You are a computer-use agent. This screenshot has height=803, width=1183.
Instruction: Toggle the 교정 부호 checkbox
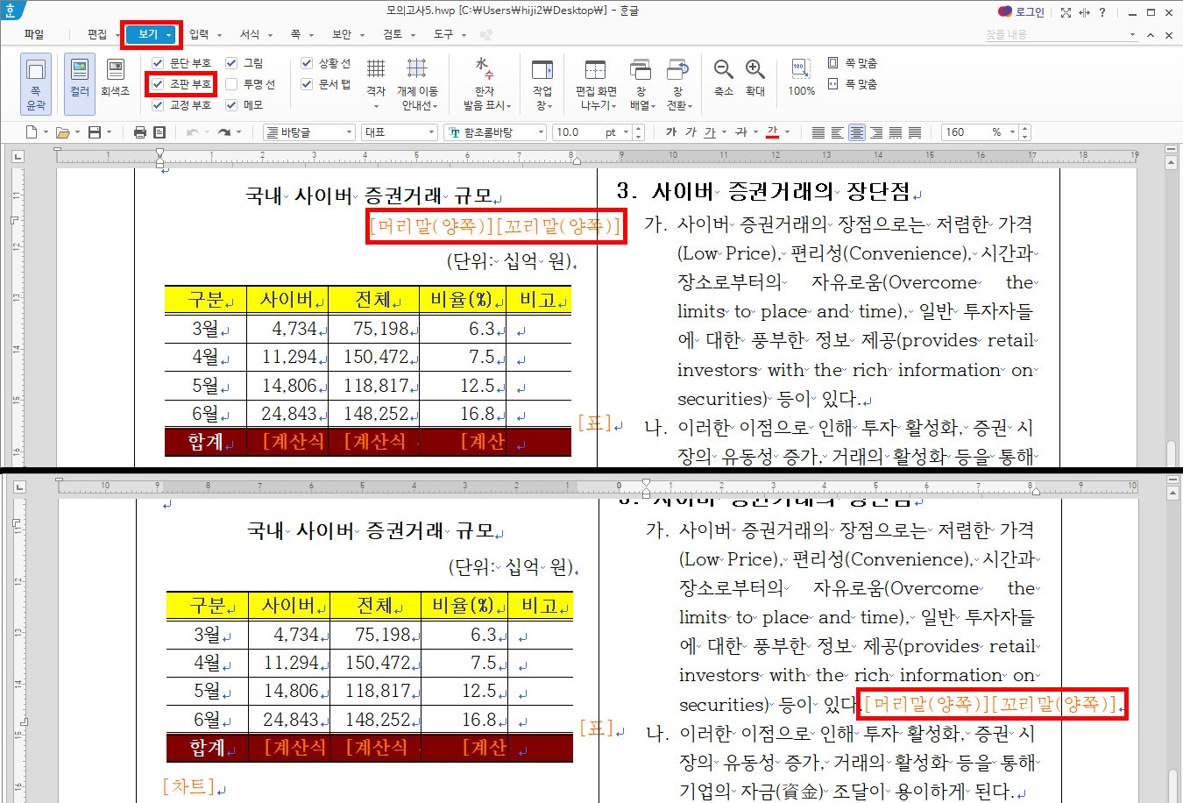[158, 105]
